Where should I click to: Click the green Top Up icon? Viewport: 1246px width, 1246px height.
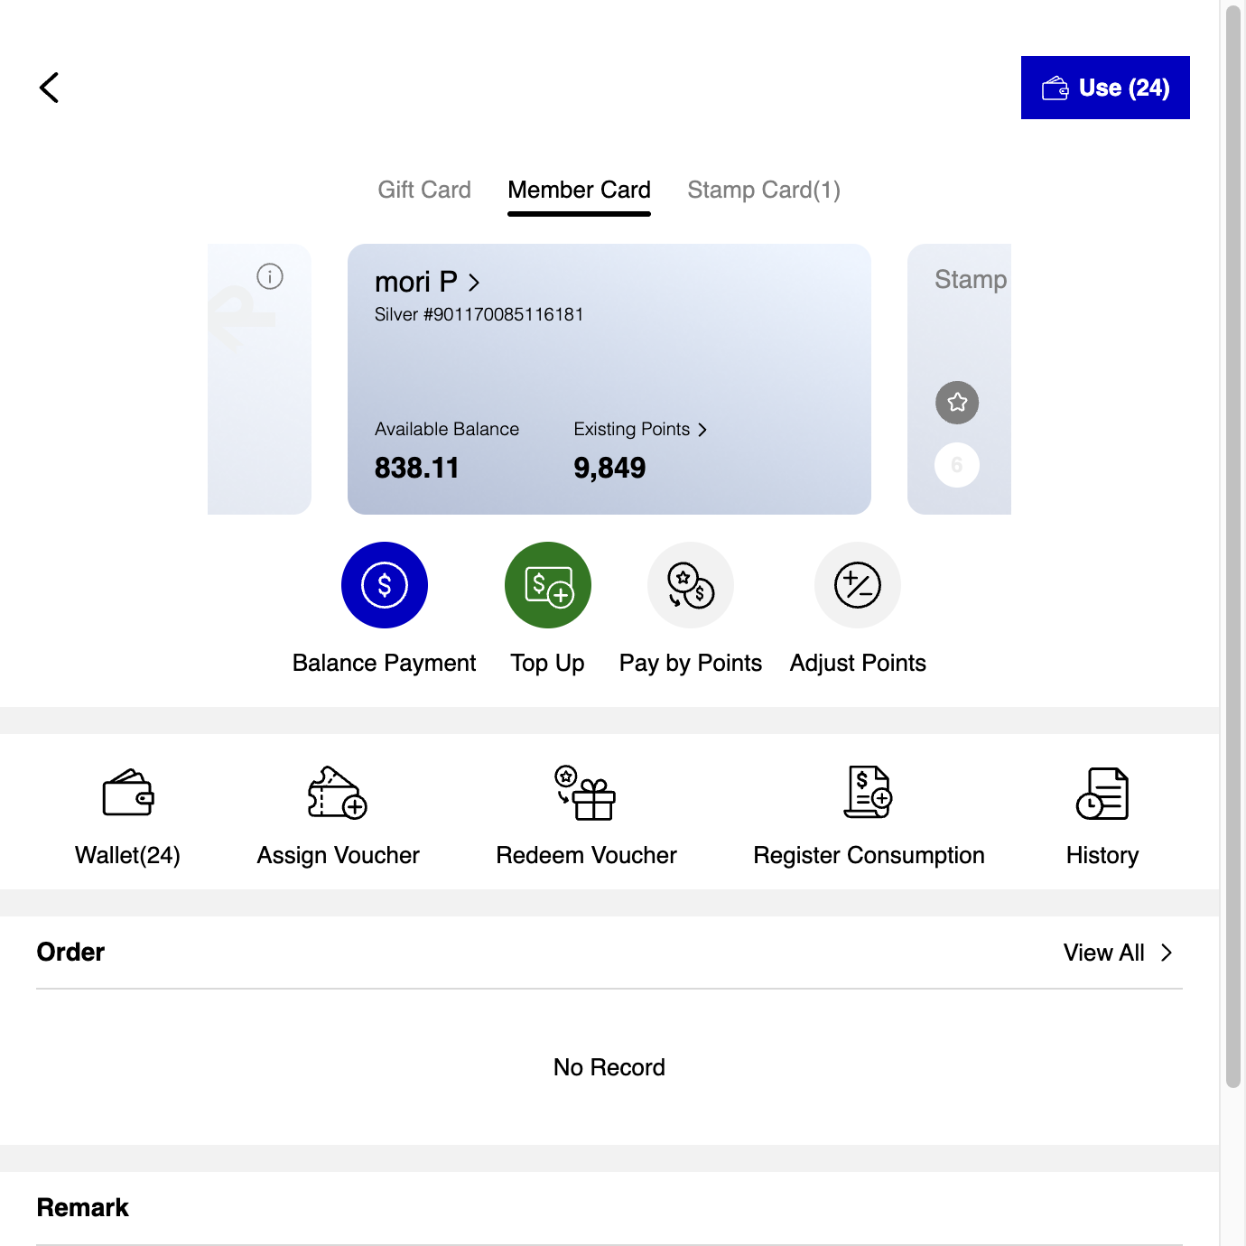click(x=548, y=585)
